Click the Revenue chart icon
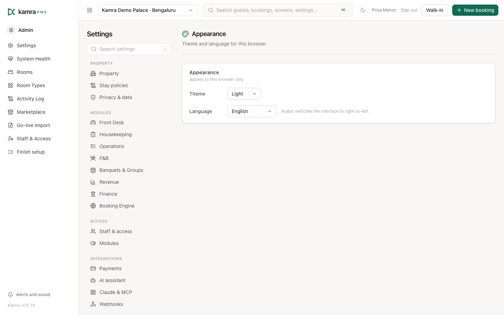Screen dimensions: 504x315 93,182
